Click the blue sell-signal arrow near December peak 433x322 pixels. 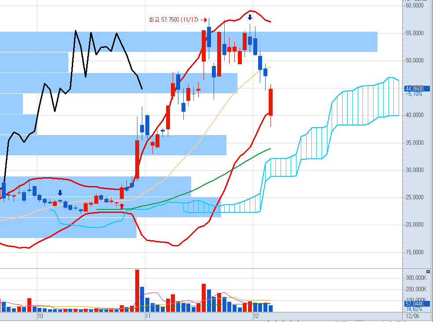tap(250, 17)
